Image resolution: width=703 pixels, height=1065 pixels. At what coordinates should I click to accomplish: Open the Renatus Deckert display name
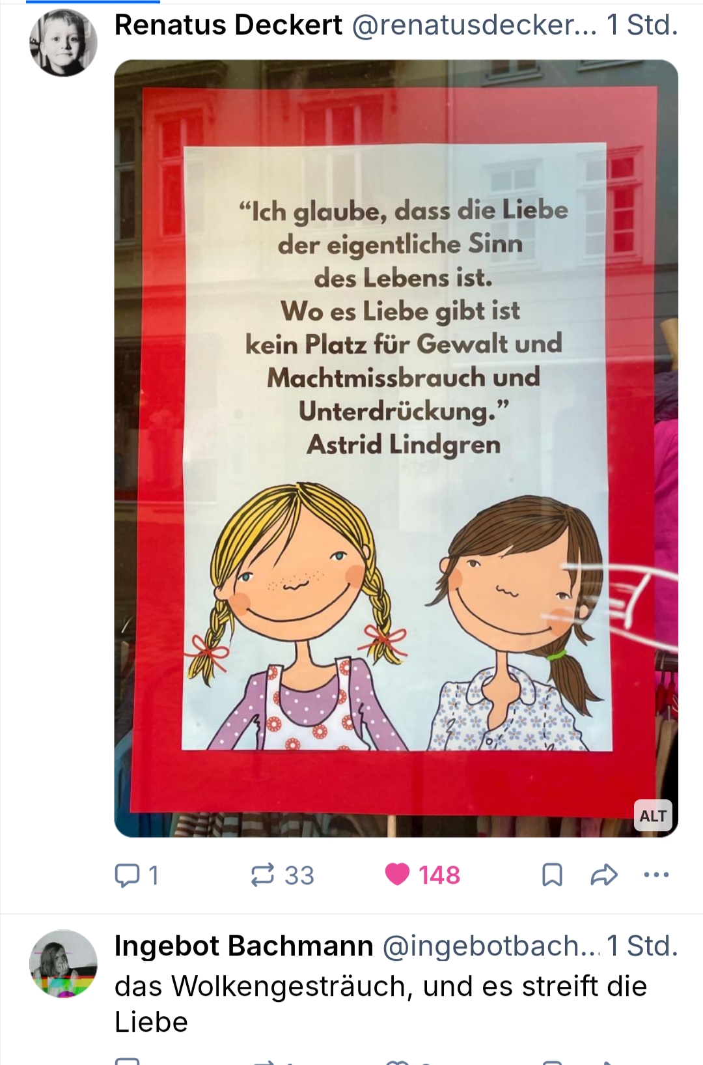click(228, 25)
